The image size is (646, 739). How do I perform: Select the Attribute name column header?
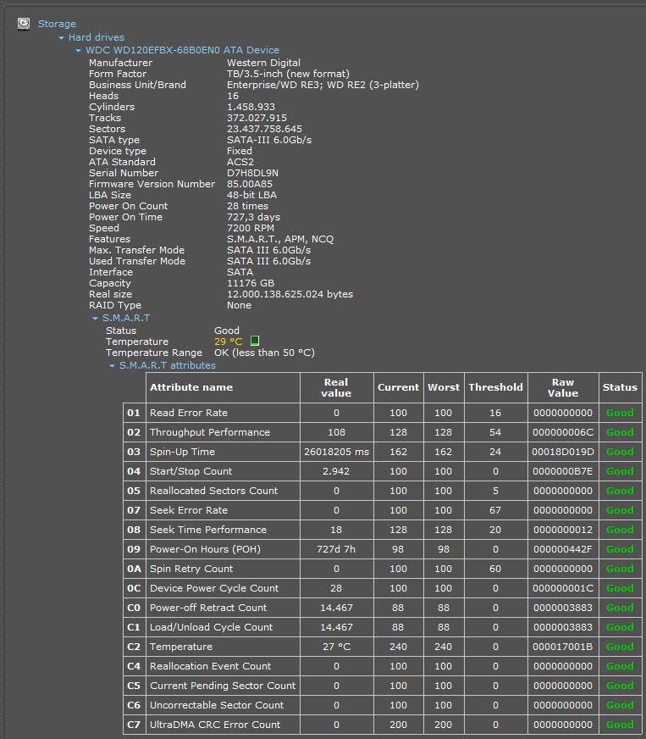190,387
